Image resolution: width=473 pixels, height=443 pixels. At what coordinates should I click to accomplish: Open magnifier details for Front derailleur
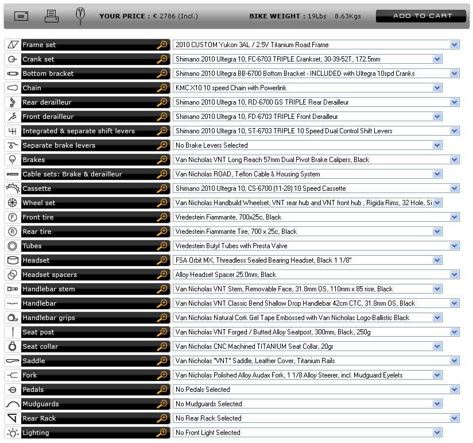[x=162, y=117]
